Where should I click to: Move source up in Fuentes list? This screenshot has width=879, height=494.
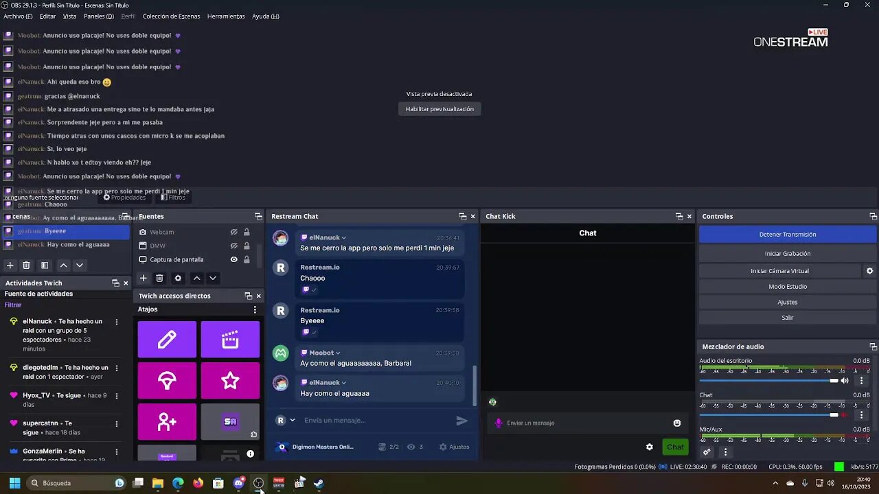click(x=196, y=278)
